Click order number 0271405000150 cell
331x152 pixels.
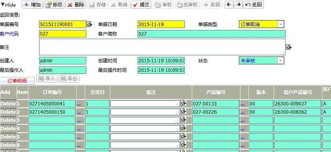52,112
